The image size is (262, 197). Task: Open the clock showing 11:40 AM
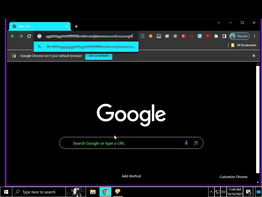pyautogui.click(x=235, y=192)
